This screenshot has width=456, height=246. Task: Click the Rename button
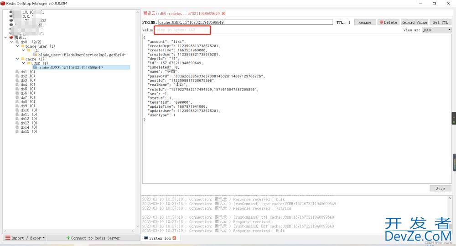[x=365, y=22]
